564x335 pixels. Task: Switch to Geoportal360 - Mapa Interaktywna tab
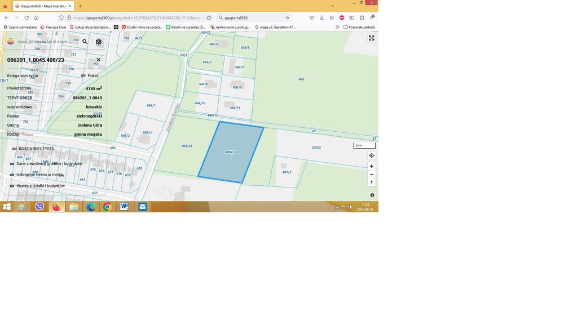pos(43,6)
